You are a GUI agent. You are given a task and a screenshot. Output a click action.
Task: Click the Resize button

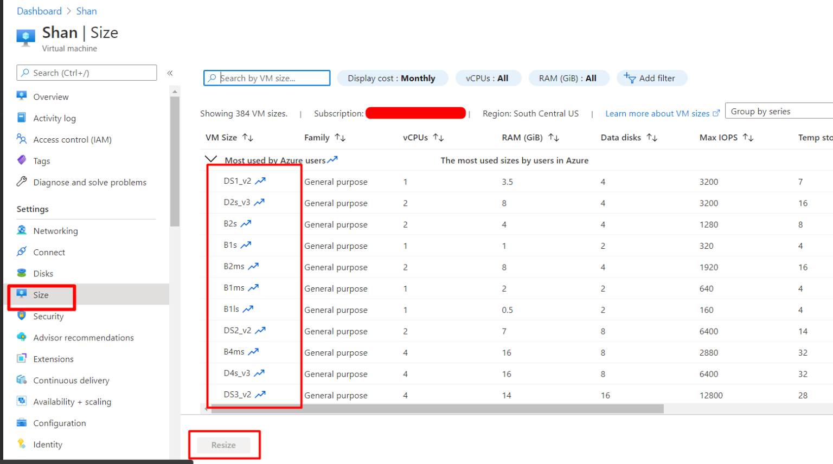tap(223, 444)
